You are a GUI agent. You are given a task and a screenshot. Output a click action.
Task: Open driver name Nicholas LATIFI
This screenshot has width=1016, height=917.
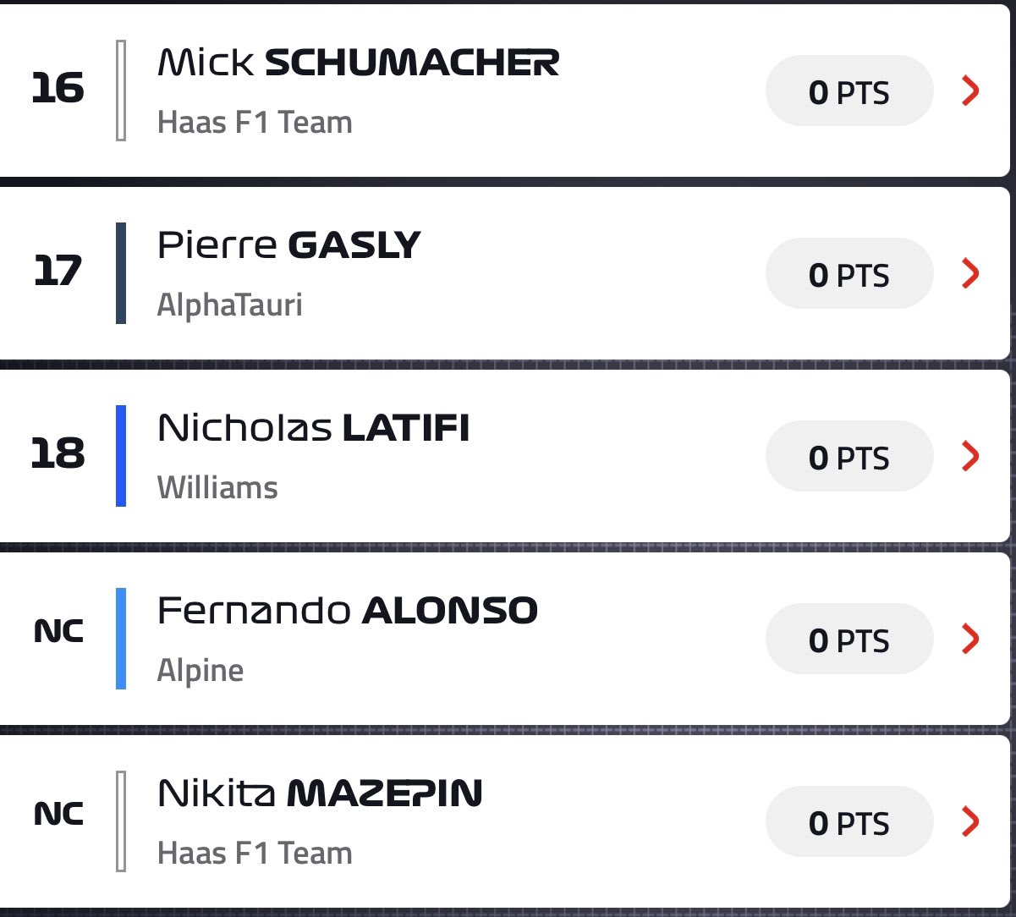pyautogui.click(x=313, y=428)
